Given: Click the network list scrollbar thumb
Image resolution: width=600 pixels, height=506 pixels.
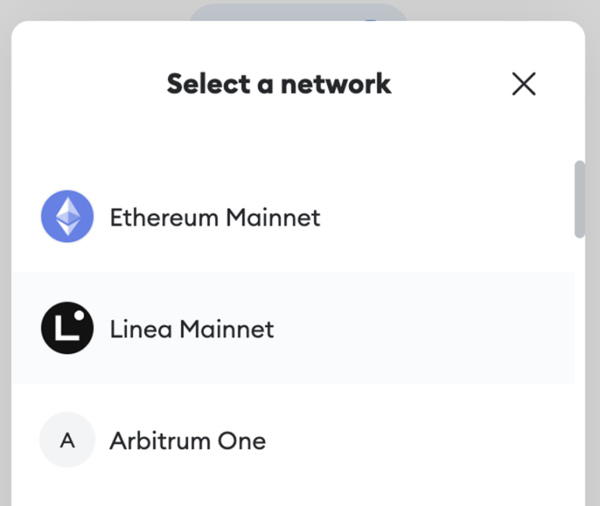Looking at the screenshot, I should click(579, 198).
